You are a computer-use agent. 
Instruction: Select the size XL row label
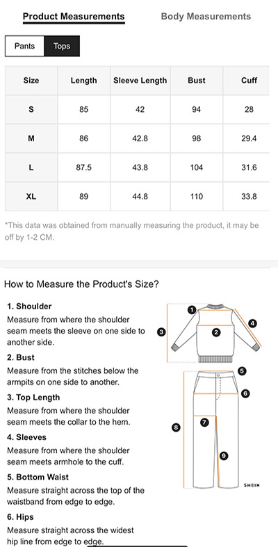31,197
